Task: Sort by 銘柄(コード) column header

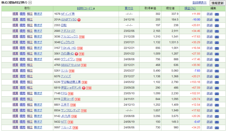Action: coord(86,8)
